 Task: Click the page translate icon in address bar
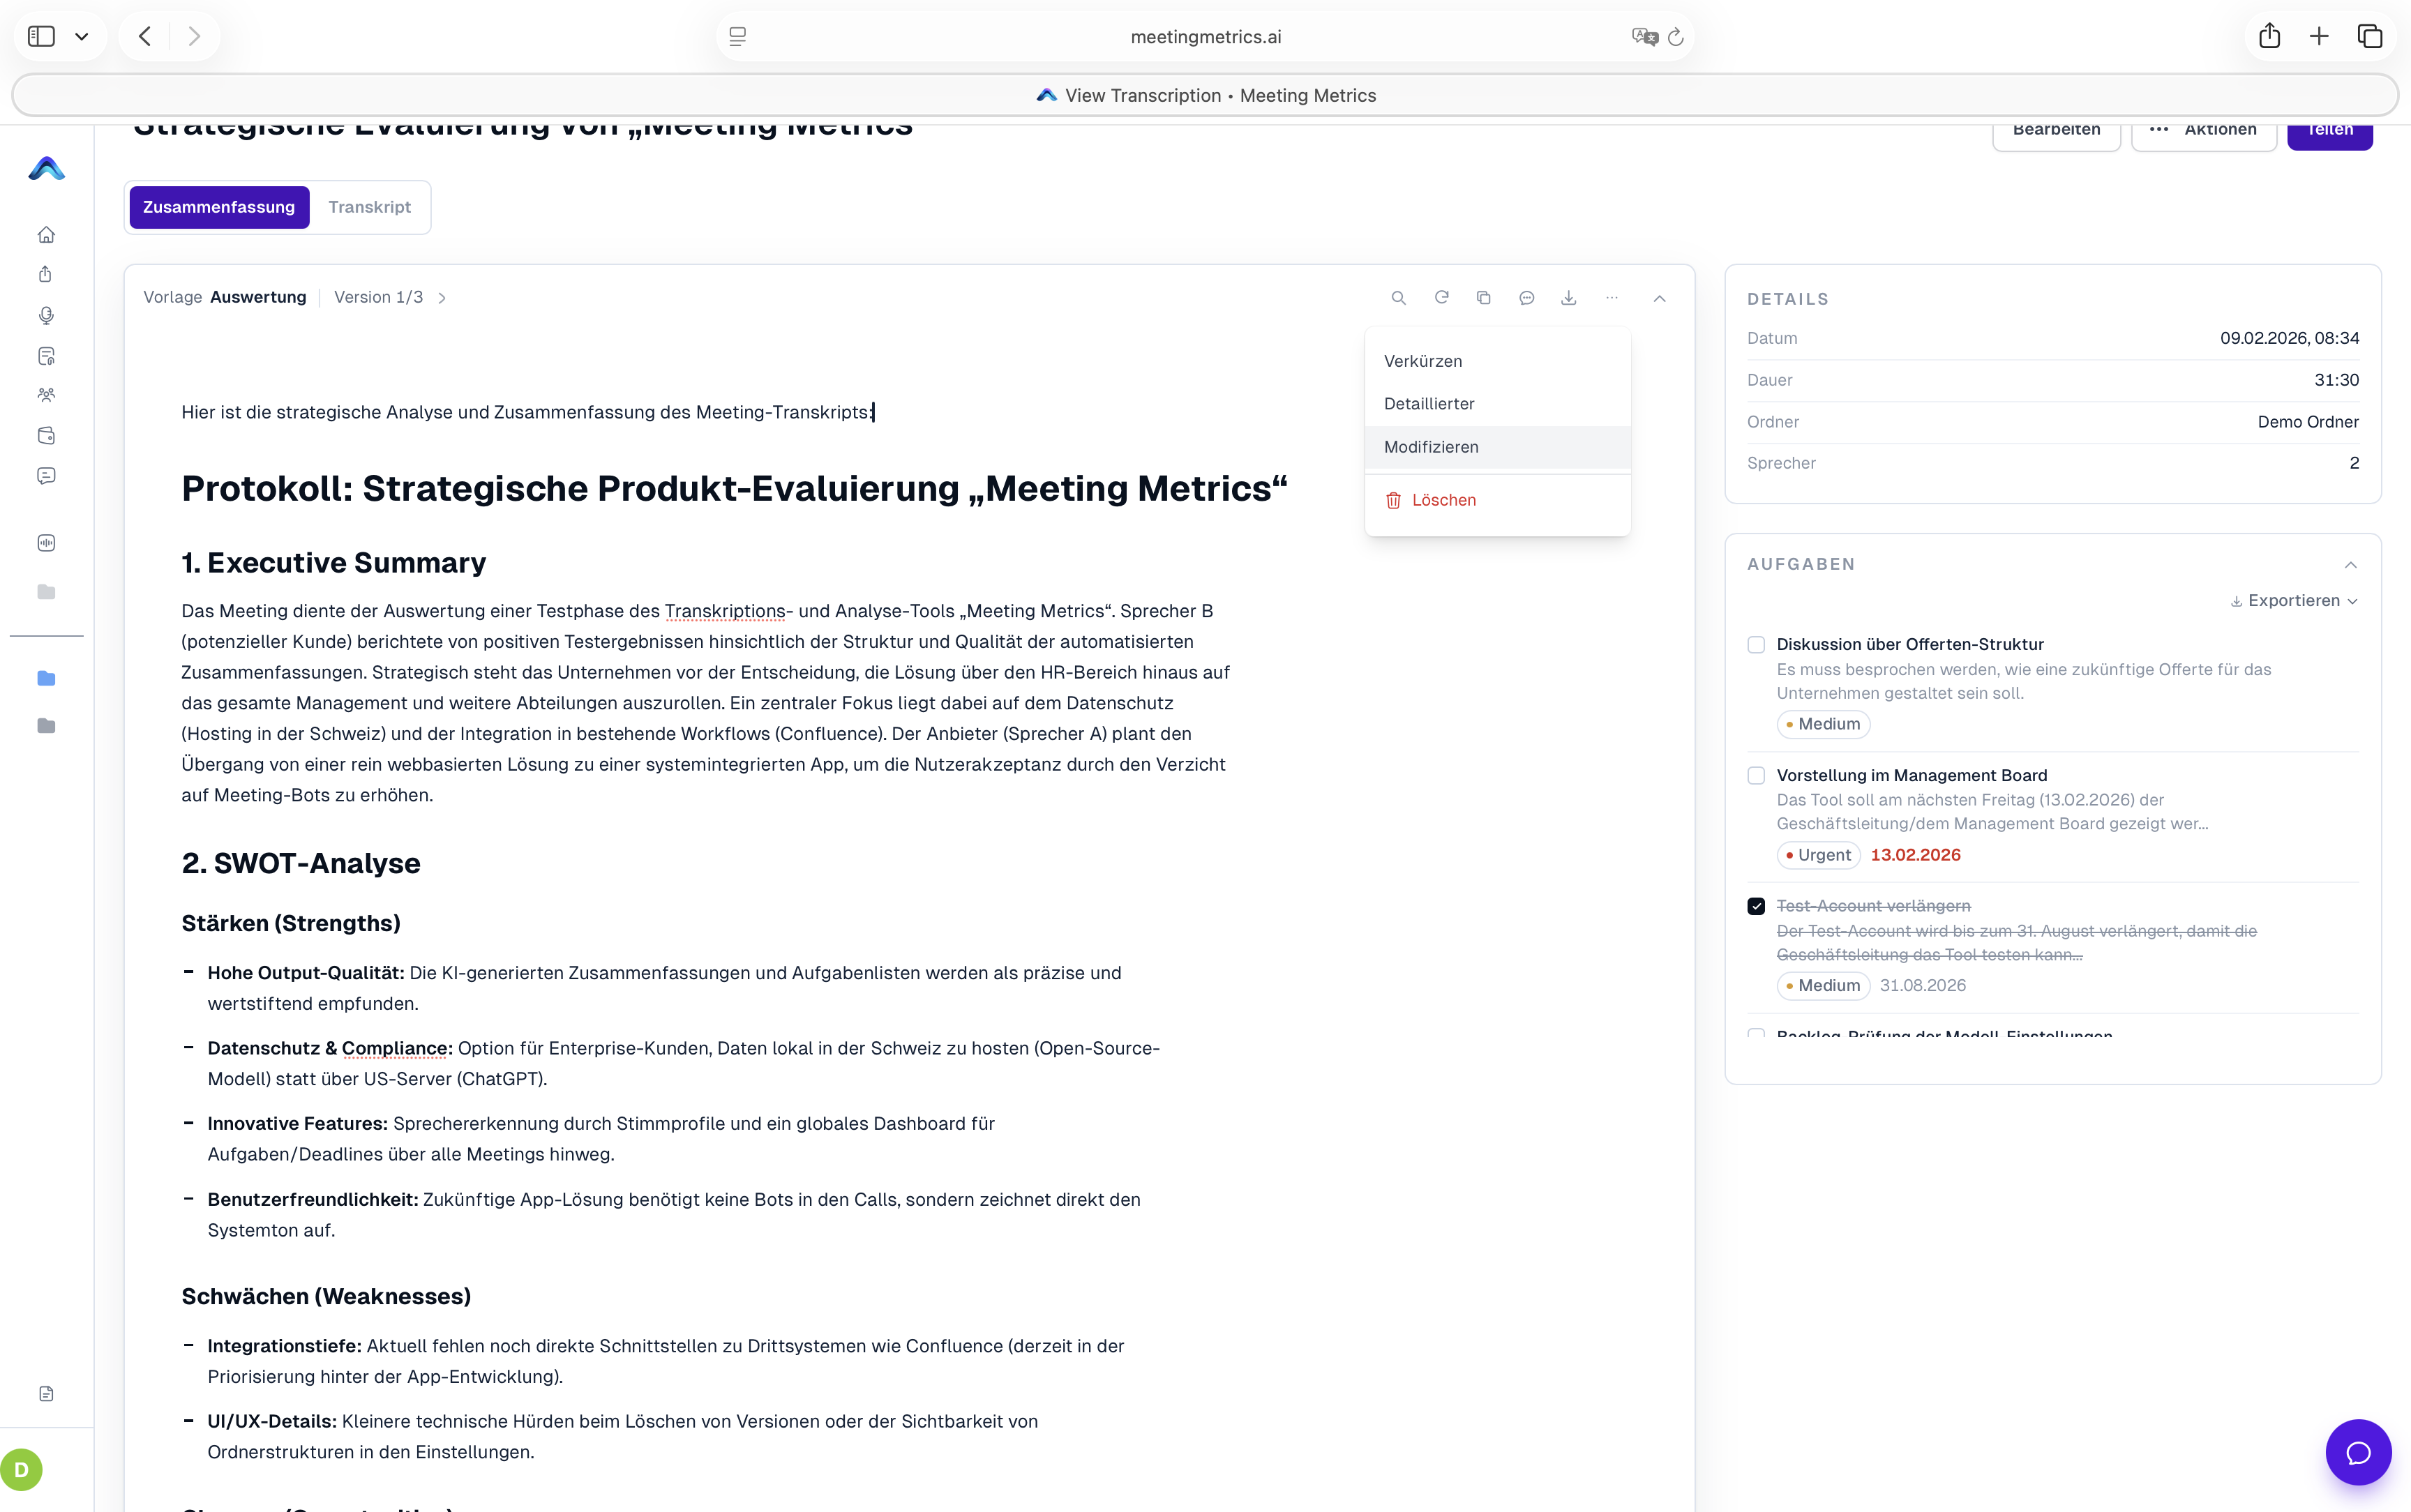click(1644, 37)
